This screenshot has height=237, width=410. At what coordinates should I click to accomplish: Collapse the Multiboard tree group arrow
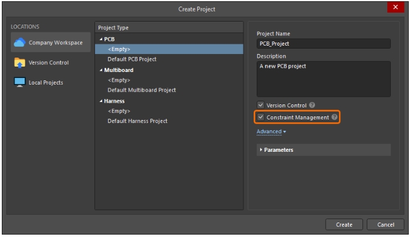coord(101,70)
